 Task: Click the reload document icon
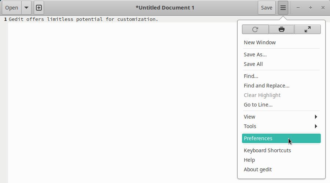(255, 29)
